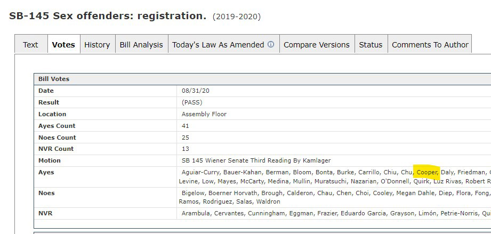Open Today's Law As Amended tab
491x234 pixels.
218,45
